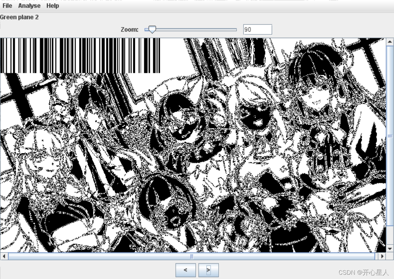Click the 'Green plane 2' label
Viewport: 394px width, 279px height.
19,17
